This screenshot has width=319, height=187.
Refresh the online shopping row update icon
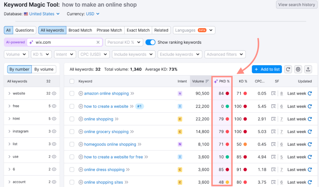310,119
